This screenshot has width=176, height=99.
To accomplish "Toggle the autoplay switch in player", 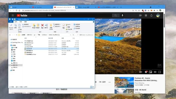I will (x=141, y=72).
